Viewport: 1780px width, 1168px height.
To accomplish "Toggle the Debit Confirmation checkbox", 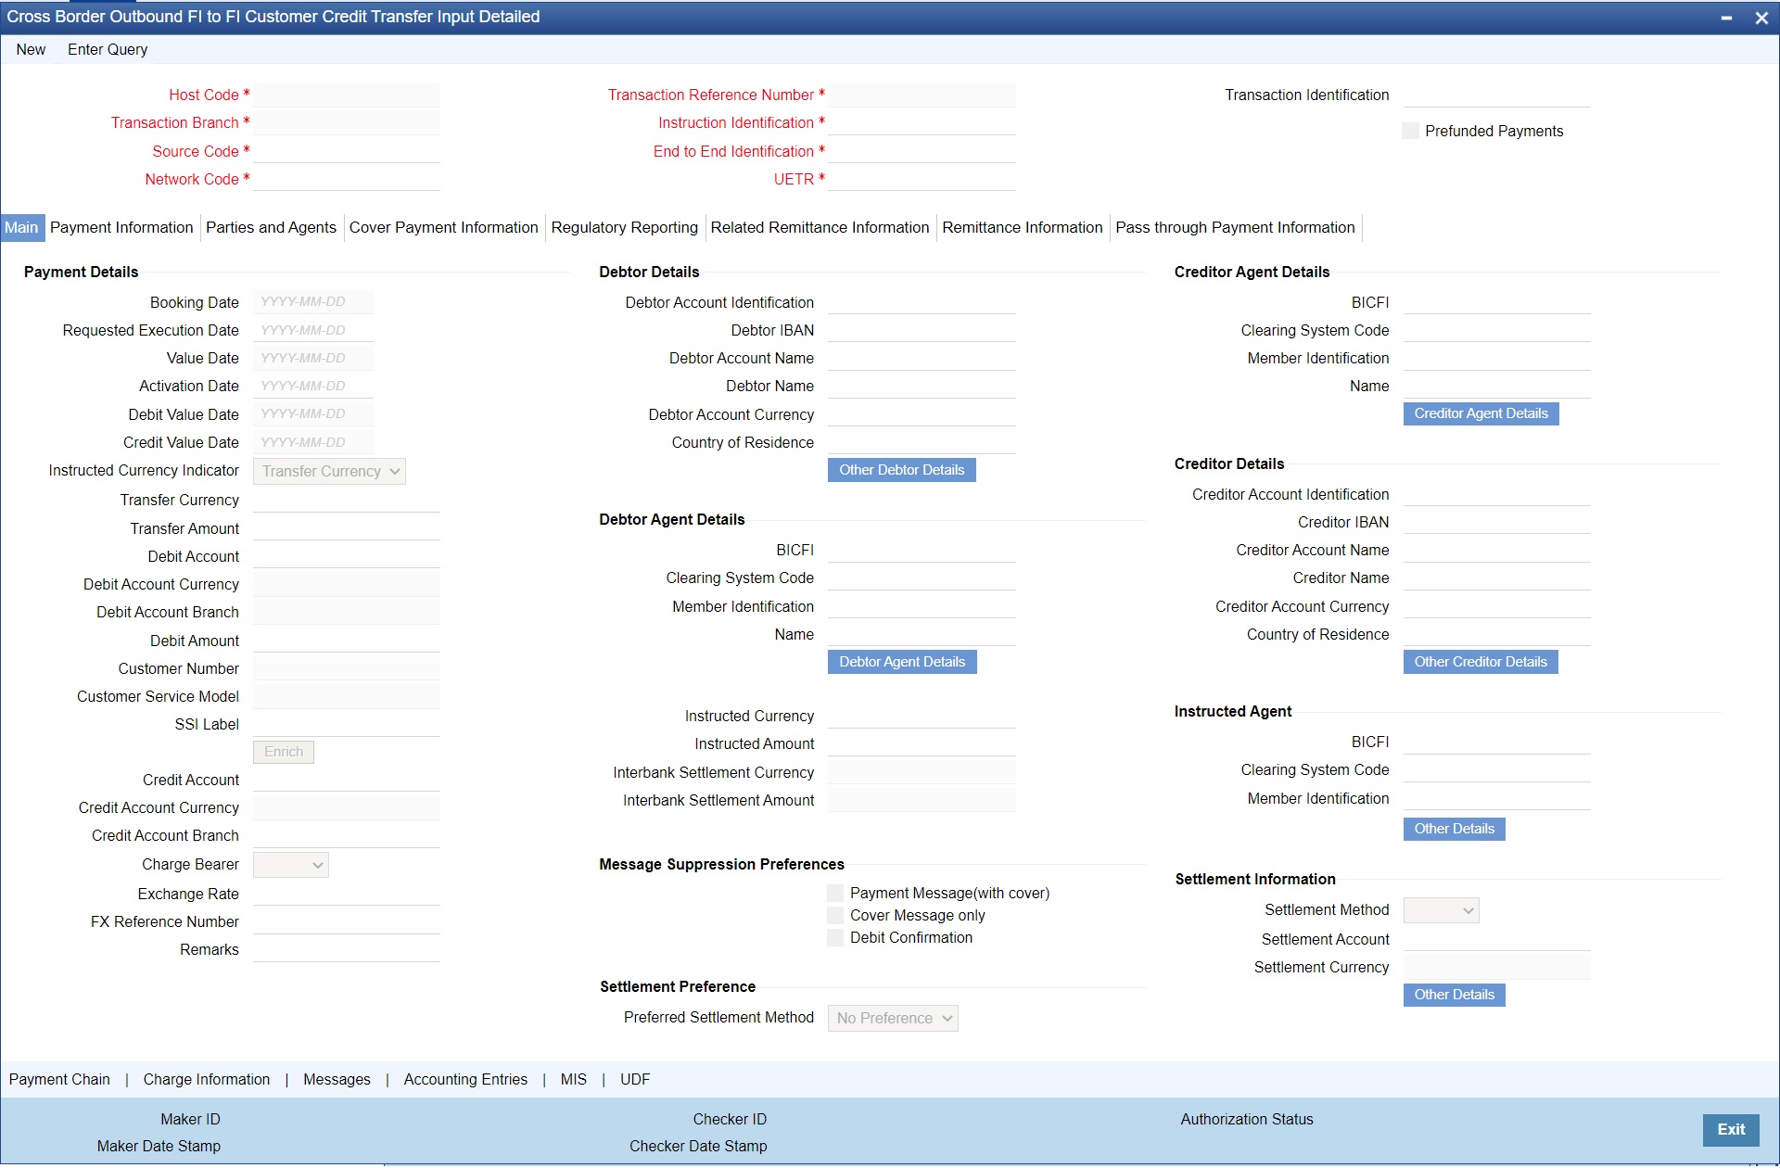I will pyautogui.click(x=835, y=937).
